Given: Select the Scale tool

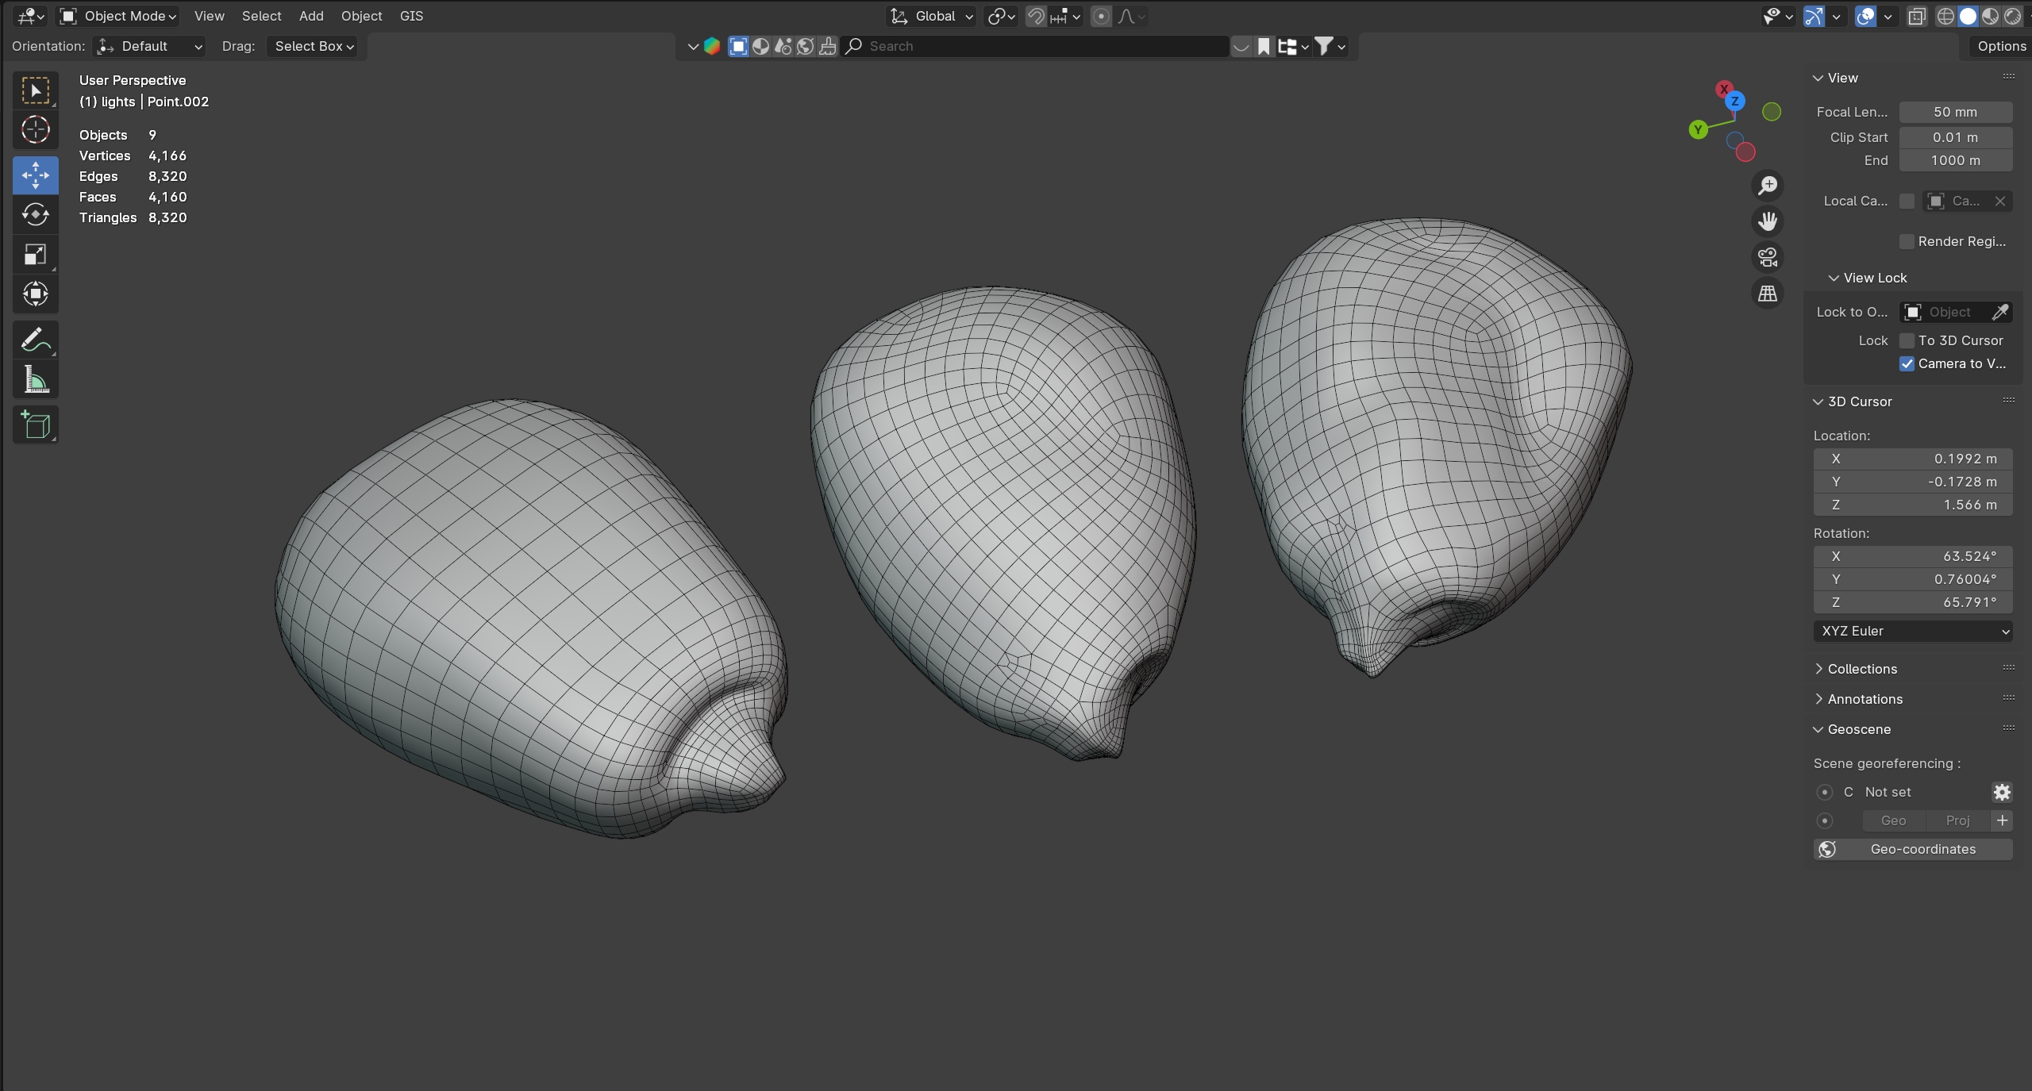Looking at the screenshot, I should pos(36,255).
